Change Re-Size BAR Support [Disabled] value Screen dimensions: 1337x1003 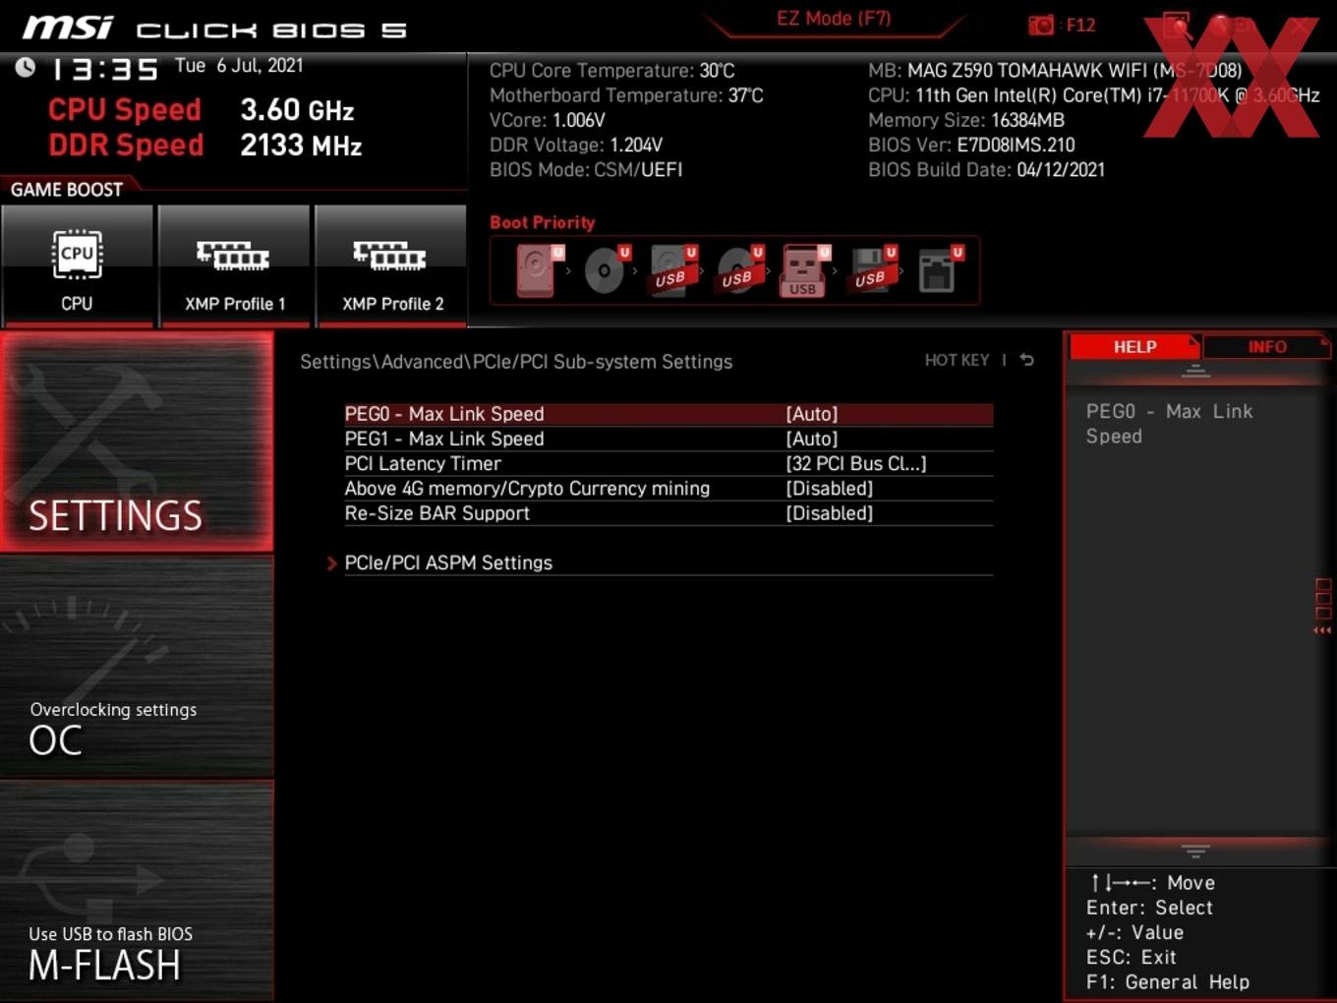click(x=830, y=513)
